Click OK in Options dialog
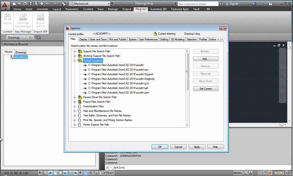The image size is (293, 176). tap(160, 147)
